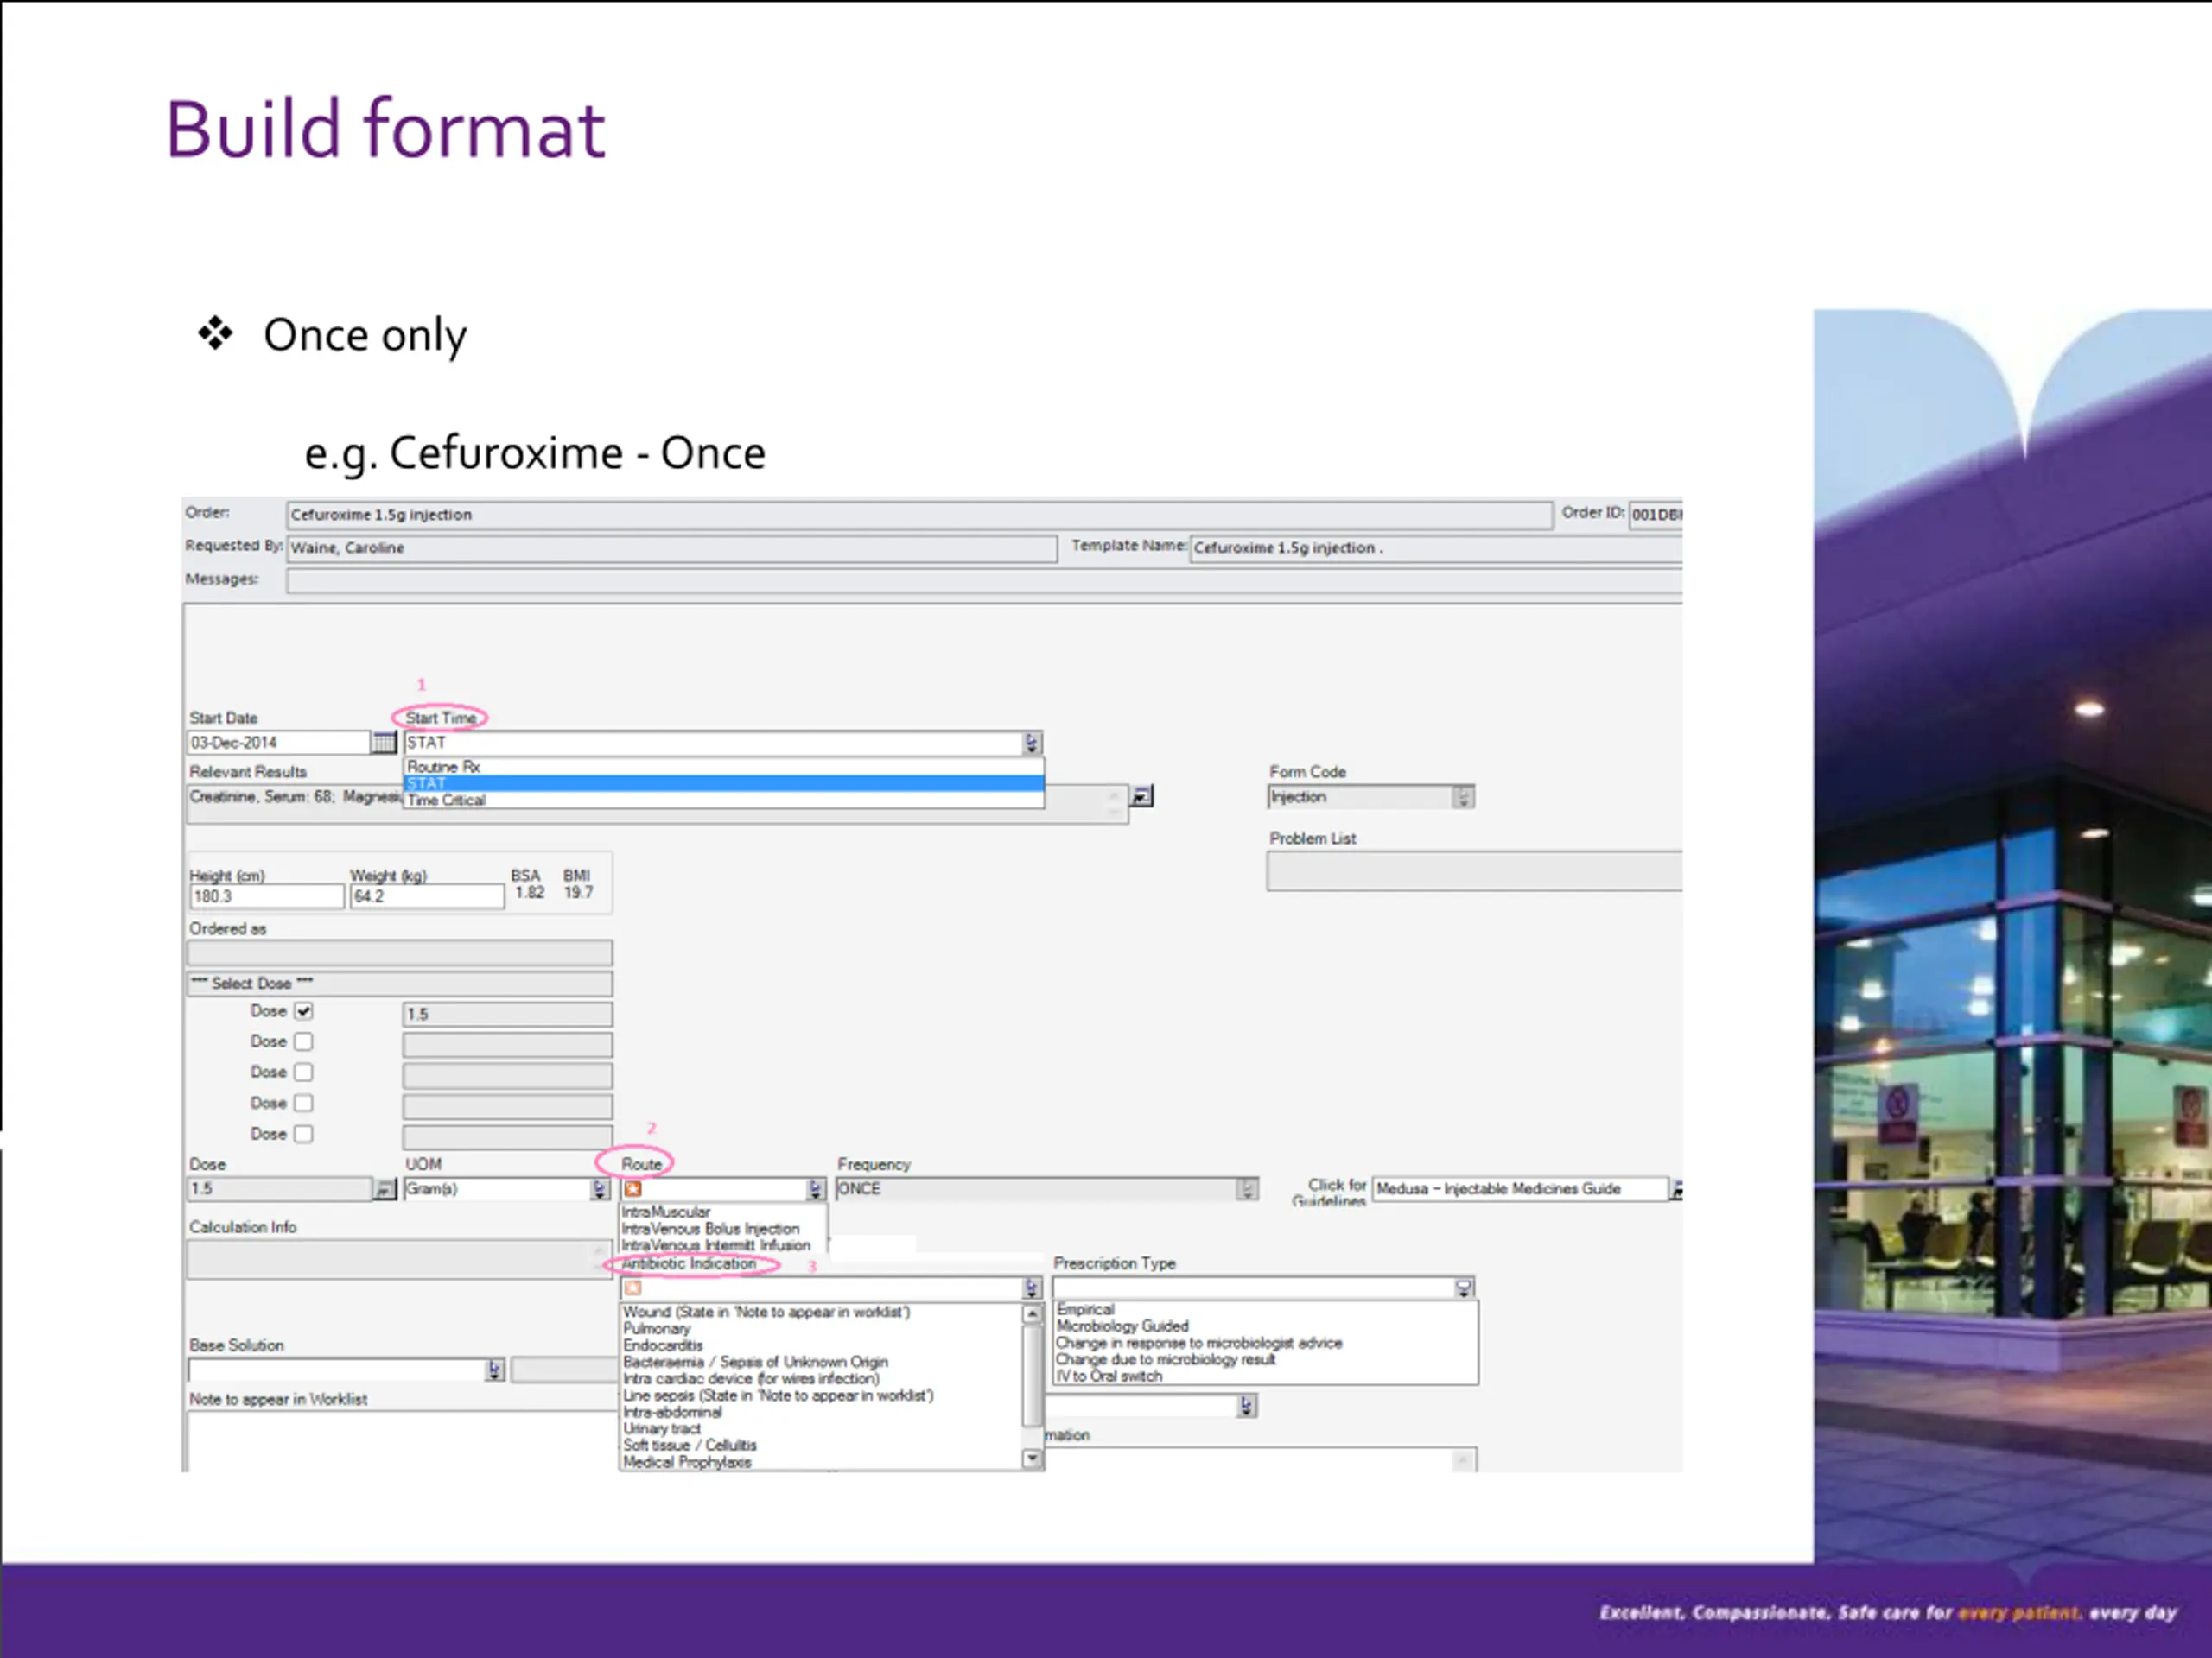Viewport: 2212px width, 1658px height.
Task: Click the Requested By field Waine, Caroline
Action: pyautogui.click(x=672, y=548)
